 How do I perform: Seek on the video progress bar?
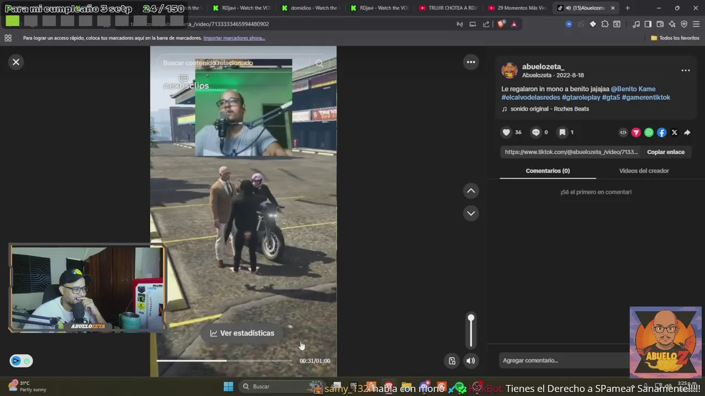(224, 361)
